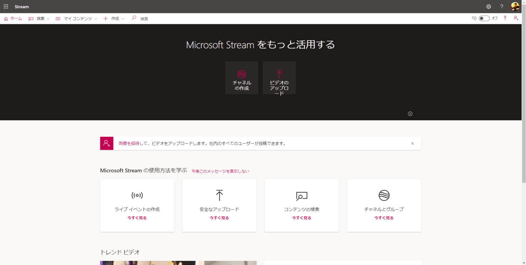Pause the hero banner animation
526x265 pixels.
pos(410,113)
